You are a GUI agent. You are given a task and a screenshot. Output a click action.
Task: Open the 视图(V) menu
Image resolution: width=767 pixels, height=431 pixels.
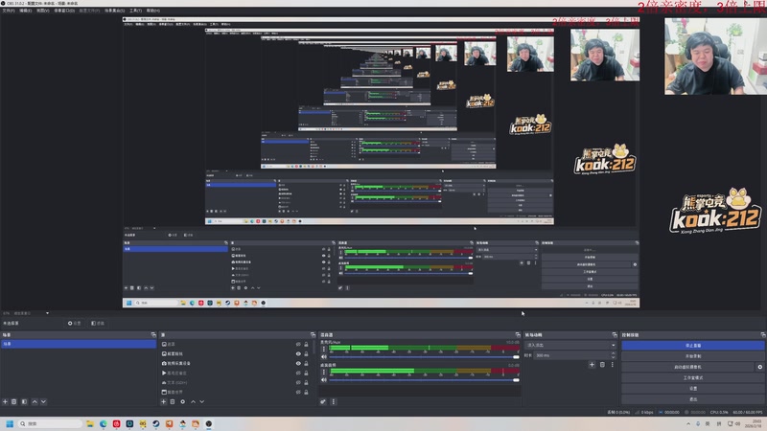pos(43,11)
